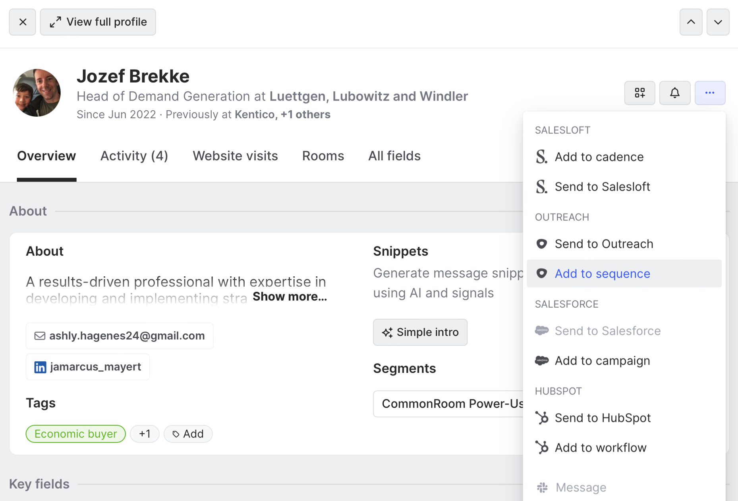Click Add to add a tag

(x=188, y=434)
